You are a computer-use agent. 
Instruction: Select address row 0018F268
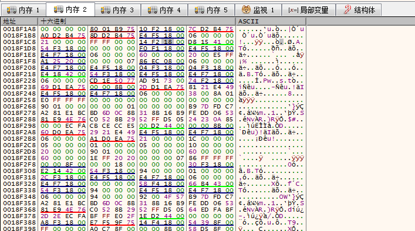point(19,106)
